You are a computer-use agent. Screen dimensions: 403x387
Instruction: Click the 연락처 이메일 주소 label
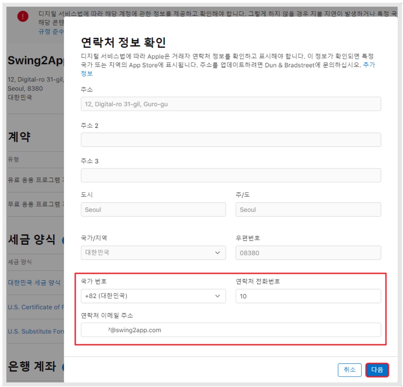click(107, 315)
